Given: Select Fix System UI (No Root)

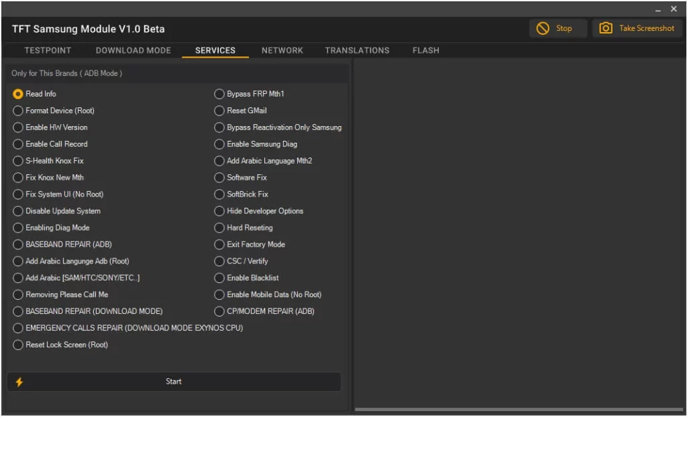Looking at the screenshot, I should (x=58, y=194).
